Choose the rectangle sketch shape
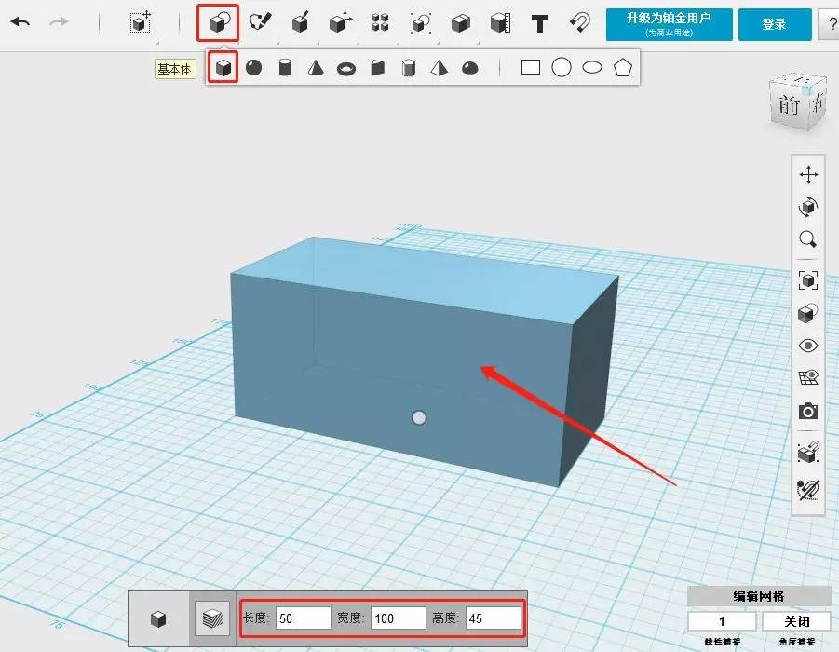This screenshot has width=839, height=652. coord(531,68)
